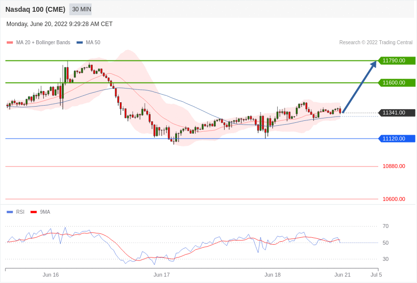Click the 11341.00 current price label
The width and height of the screenshot is (417, 283).
[x=397, y=113]
